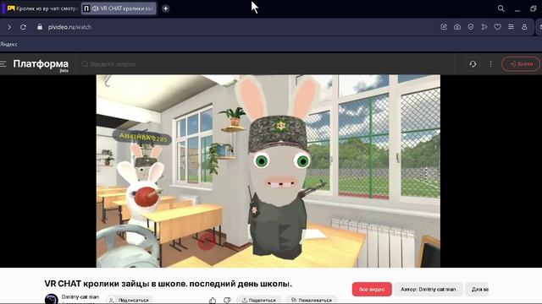542x304 pixels.
Task: Switch to the 'VR CHAT кролики' tab
Action: [119, 8]
